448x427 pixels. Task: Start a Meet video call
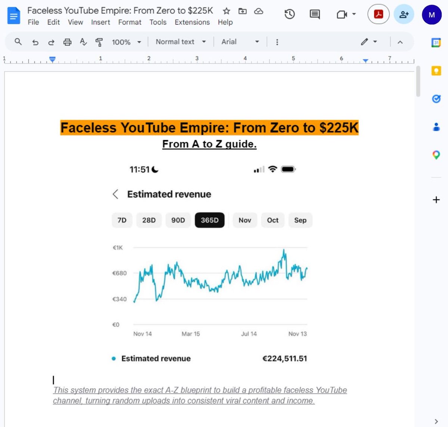342,15
